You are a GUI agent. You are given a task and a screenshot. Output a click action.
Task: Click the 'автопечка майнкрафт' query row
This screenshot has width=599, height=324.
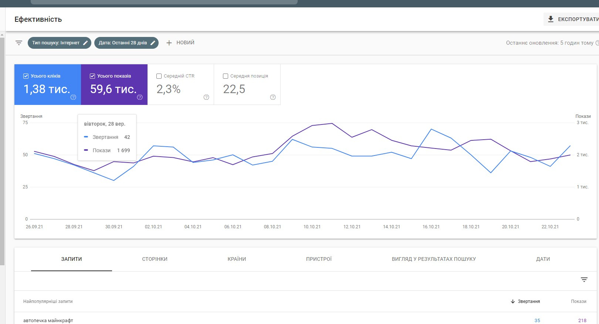point(48,320)
